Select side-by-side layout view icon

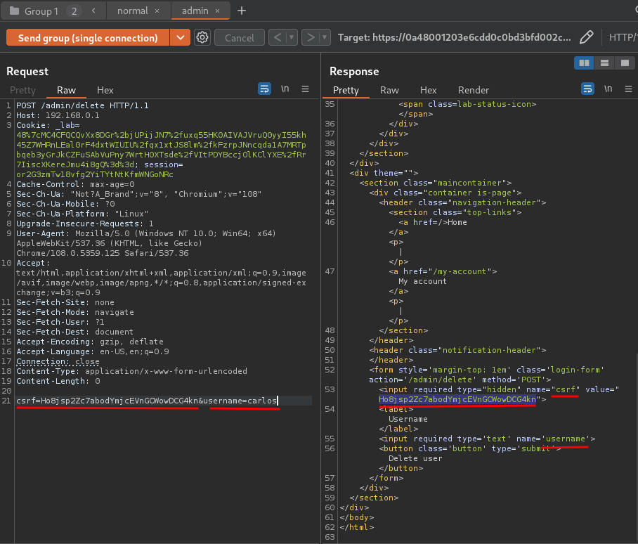pos(584,63)
